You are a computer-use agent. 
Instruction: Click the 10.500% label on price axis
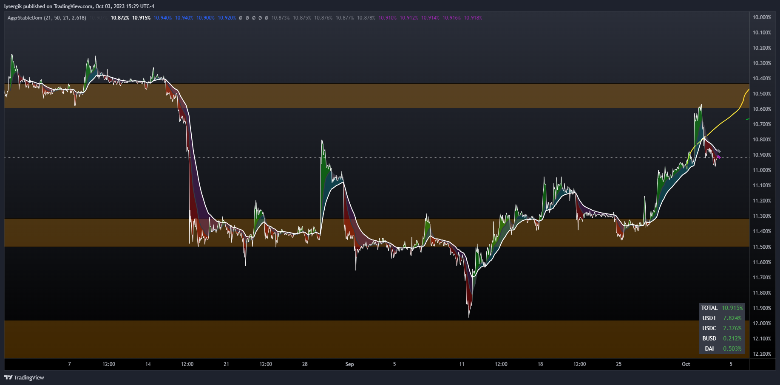coord(762,94)
